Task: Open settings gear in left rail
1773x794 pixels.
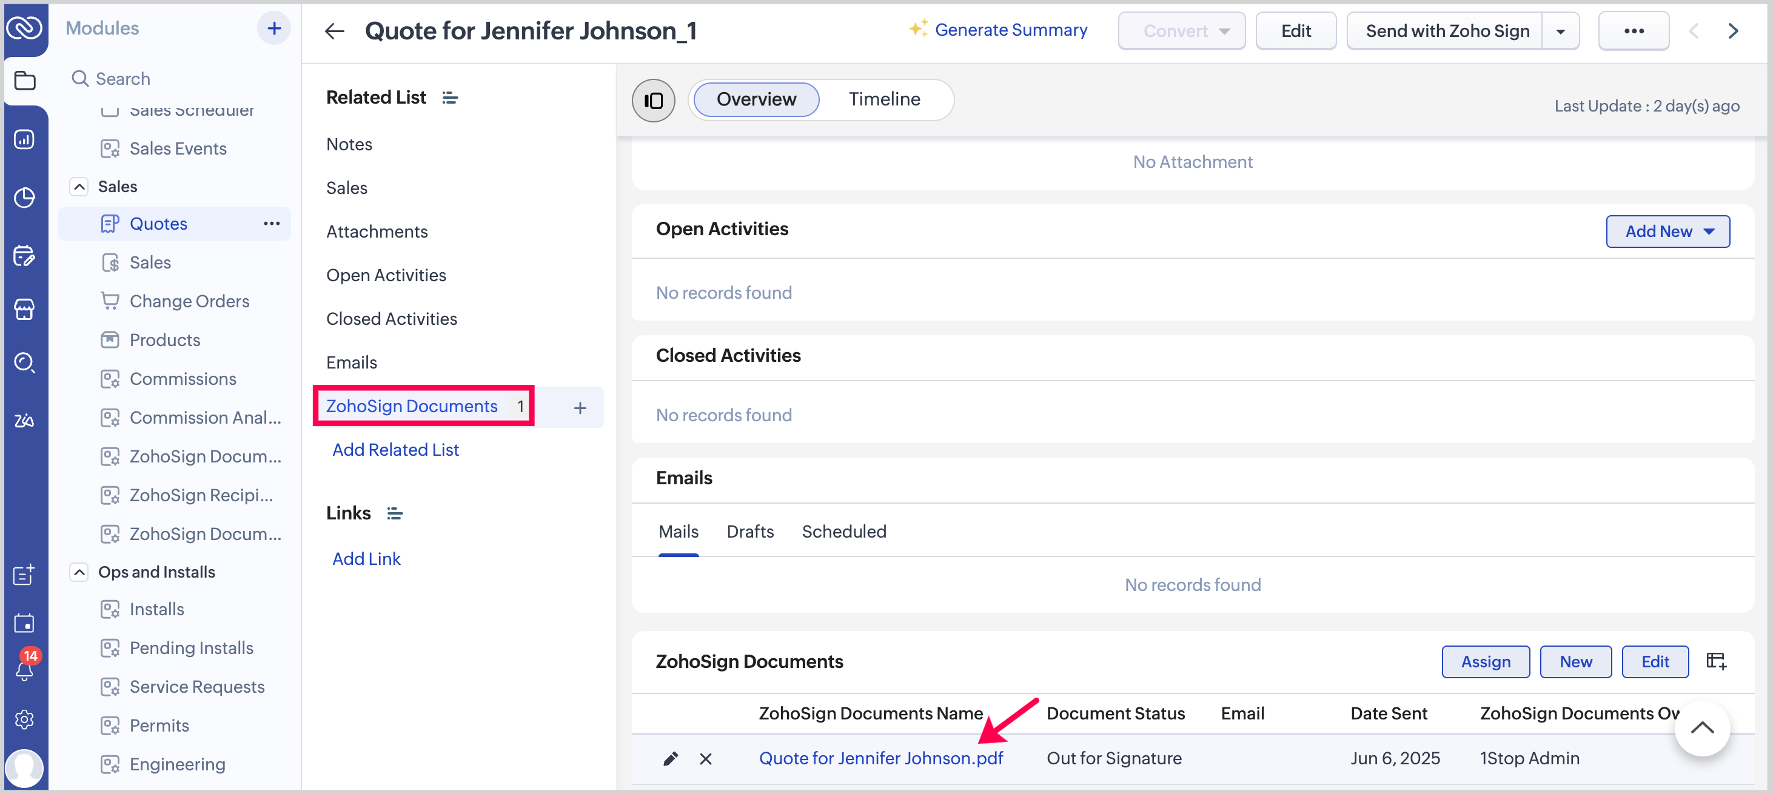Action: (x=25, y=719)
